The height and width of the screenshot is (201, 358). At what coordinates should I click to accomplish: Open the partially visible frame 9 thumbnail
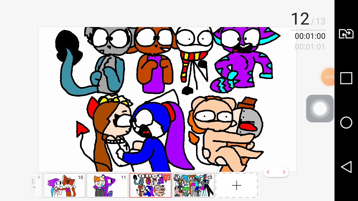36,185
